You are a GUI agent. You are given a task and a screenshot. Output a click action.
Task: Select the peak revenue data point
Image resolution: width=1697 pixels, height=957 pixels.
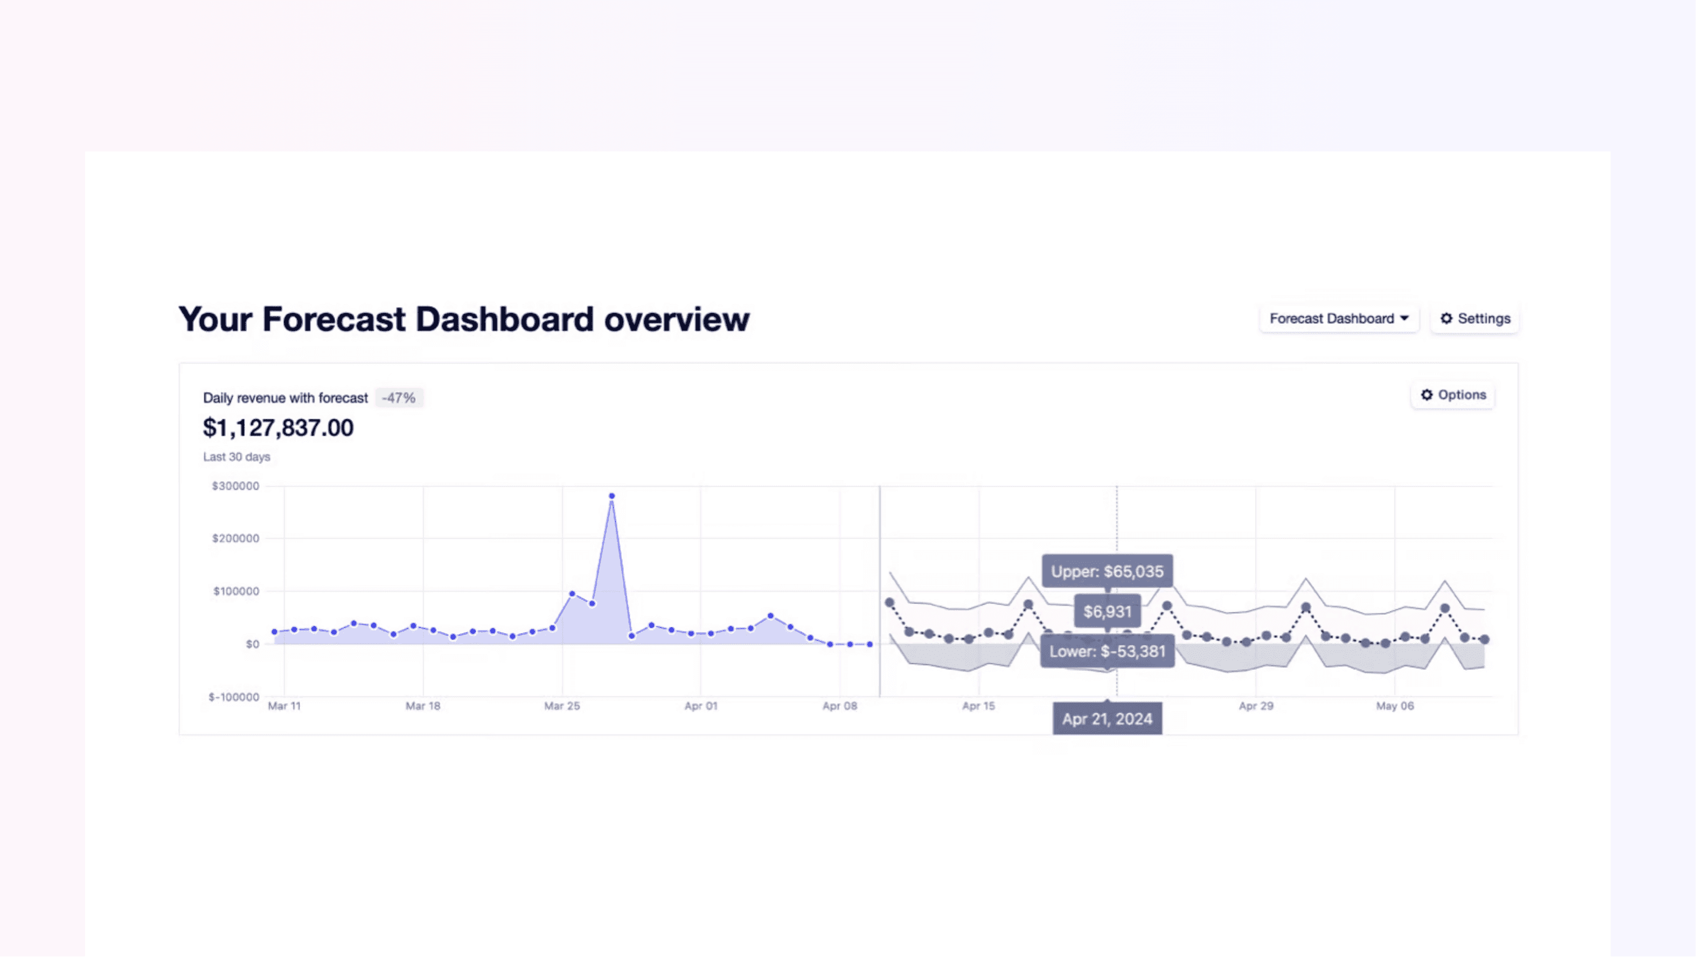point(612,496)
